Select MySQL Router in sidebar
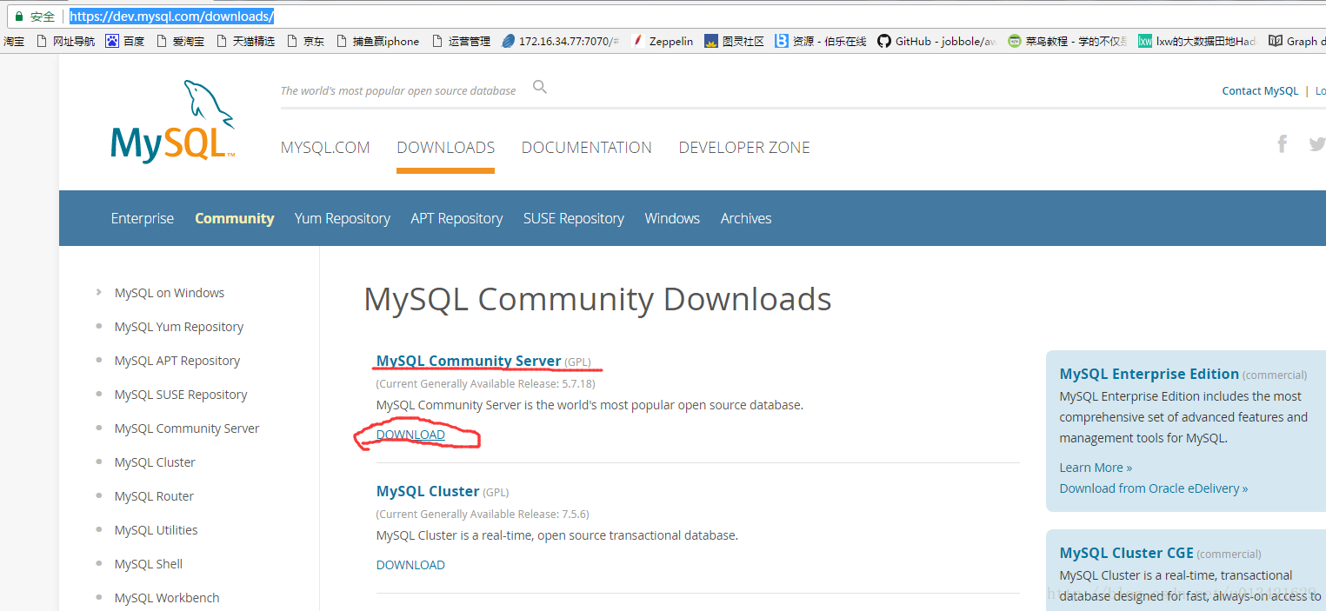The height and width of the screenshot is (611, 1326). (154, 496)
